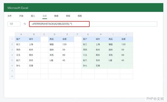Select cell E2 containing 129
This screenshot has width=167, height=102.
(67, 44)
